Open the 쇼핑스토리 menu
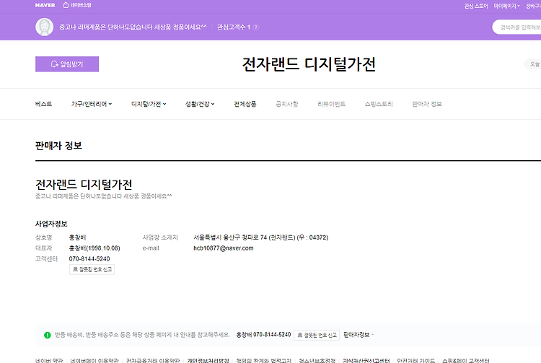Image resolution: width=541 pixels, height=363 pixels. click(x=379, y=104)
